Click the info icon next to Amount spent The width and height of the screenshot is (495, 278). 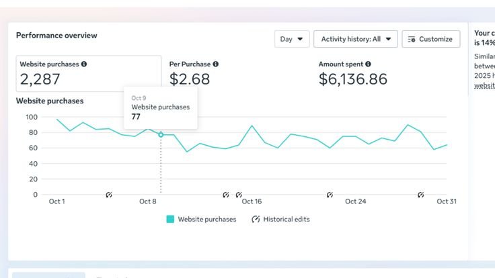point(368,64)
